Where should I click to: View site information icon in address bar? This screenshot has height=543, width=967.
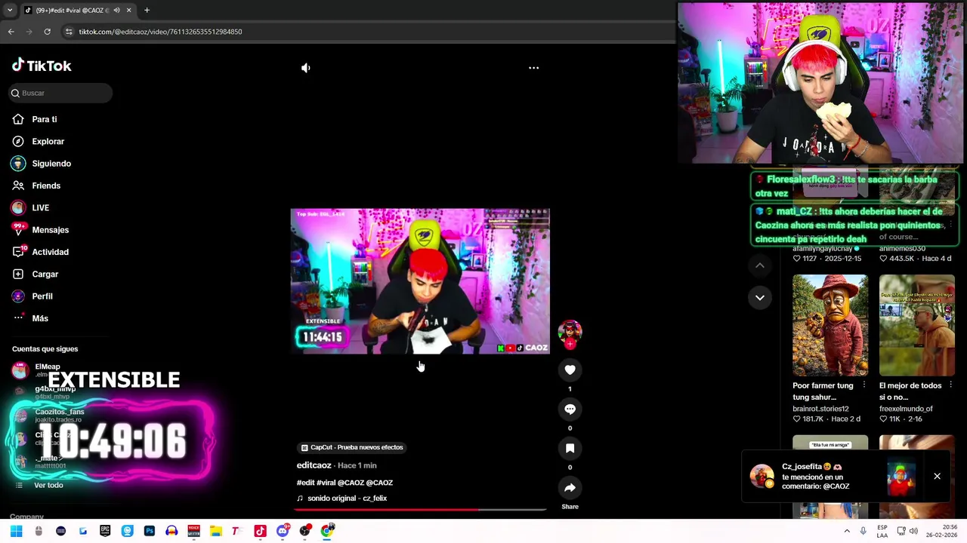(x=69, y=32)
